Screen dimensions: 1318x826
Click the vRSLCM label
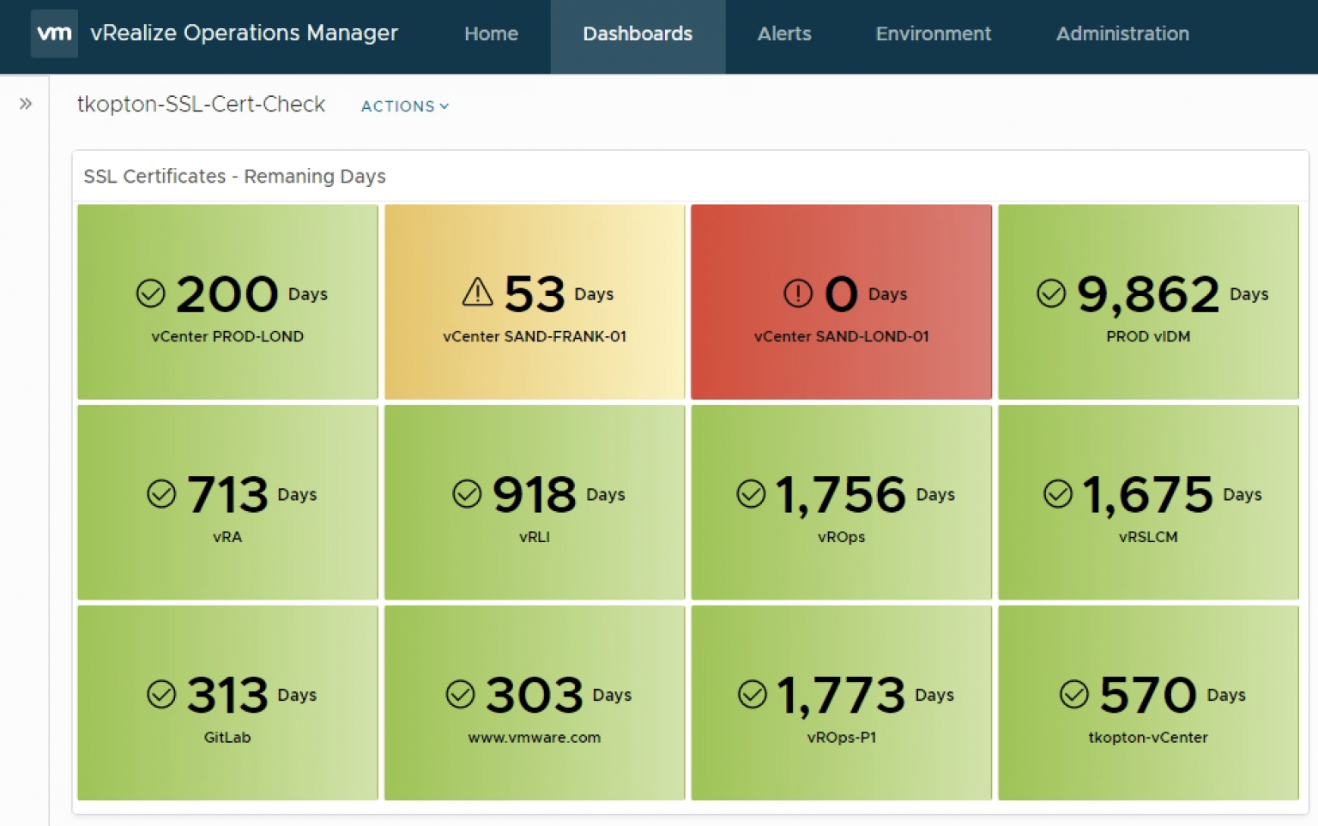[x=1148, y=537]
